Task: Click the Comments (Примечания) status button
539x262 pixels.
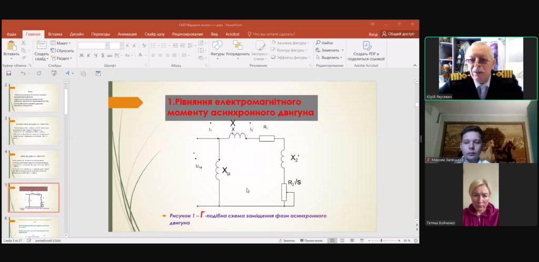Action: click(x=311, y=241)
